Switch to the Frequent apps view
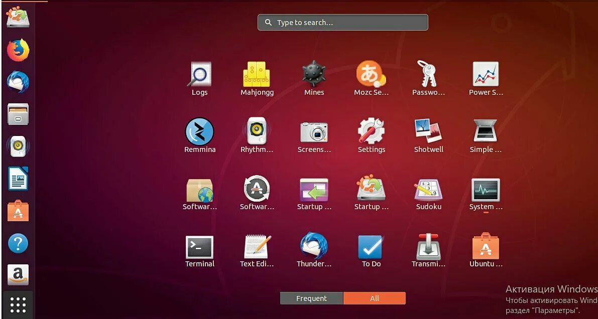The height and width of the screenshot is (319, 598). point(312,298)
